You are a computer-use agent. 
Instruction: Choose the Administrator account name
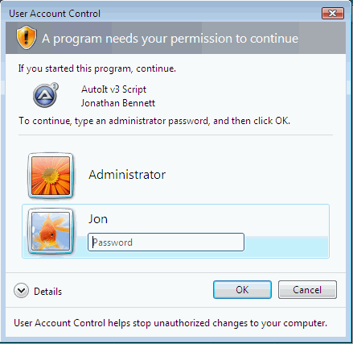point(127,175)
